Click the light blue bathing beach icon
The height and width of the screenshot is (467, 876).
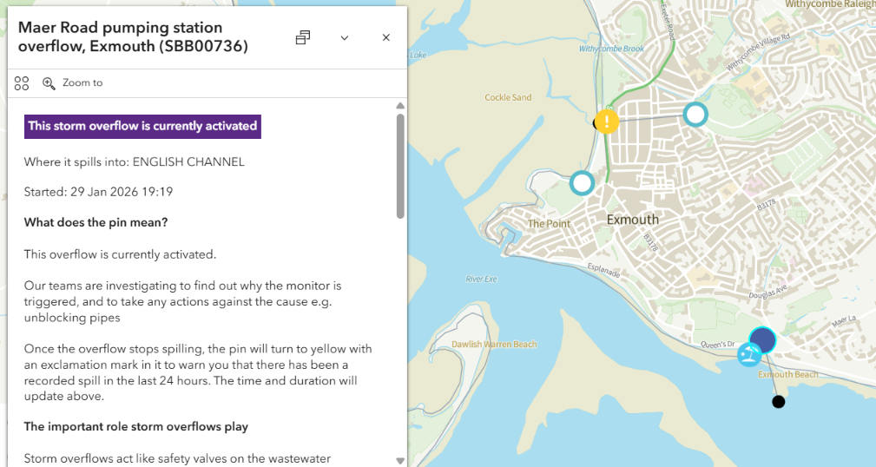[x=748, y=354]
